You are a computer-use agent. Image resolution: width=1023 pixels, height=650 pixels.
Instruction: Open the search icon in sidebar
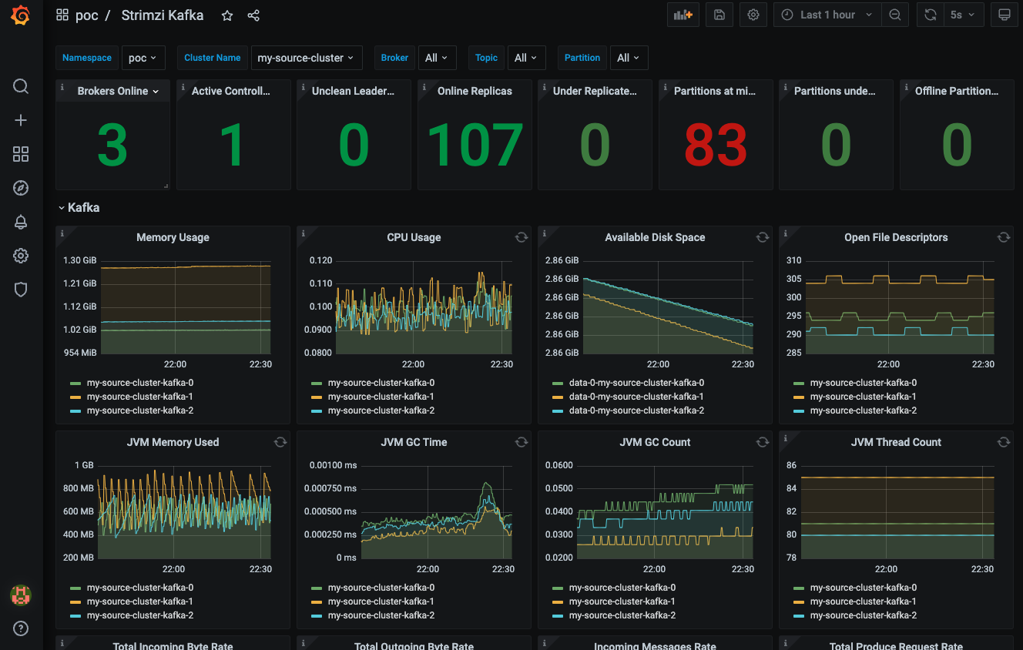pos(21,85)
